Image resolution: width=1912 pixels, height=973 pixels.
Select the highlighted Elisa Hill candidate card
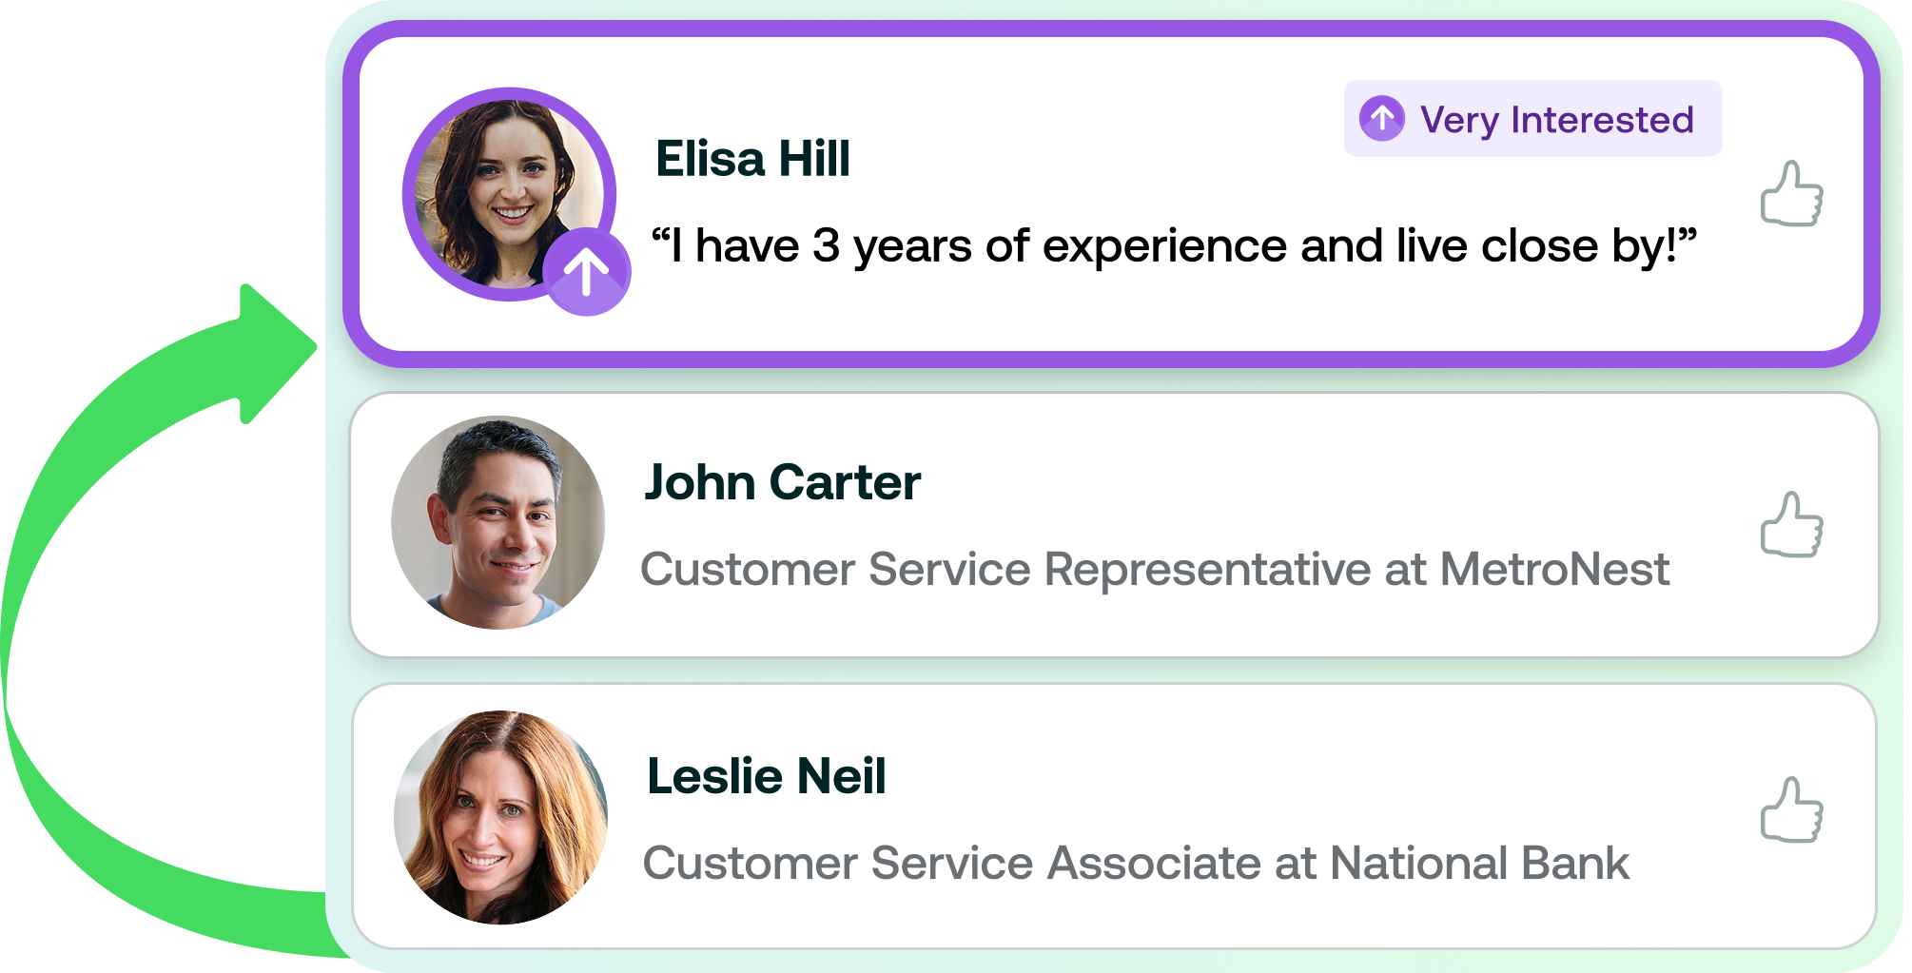(1111, 194)
